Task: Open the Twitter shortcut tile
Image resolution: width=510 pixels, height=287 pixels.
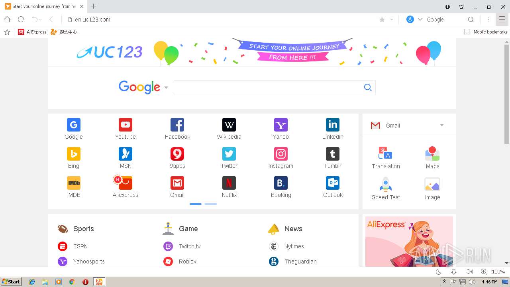Action: pos(229,158)
